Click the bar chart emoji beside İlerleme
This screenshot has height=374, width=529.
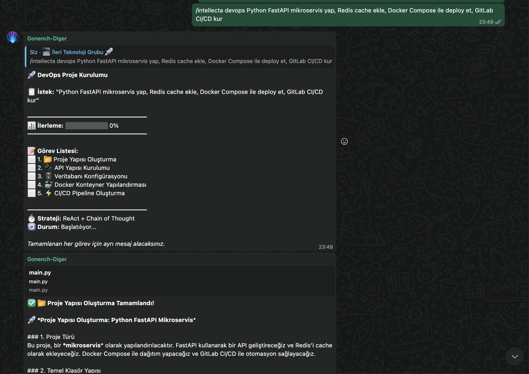31,126
